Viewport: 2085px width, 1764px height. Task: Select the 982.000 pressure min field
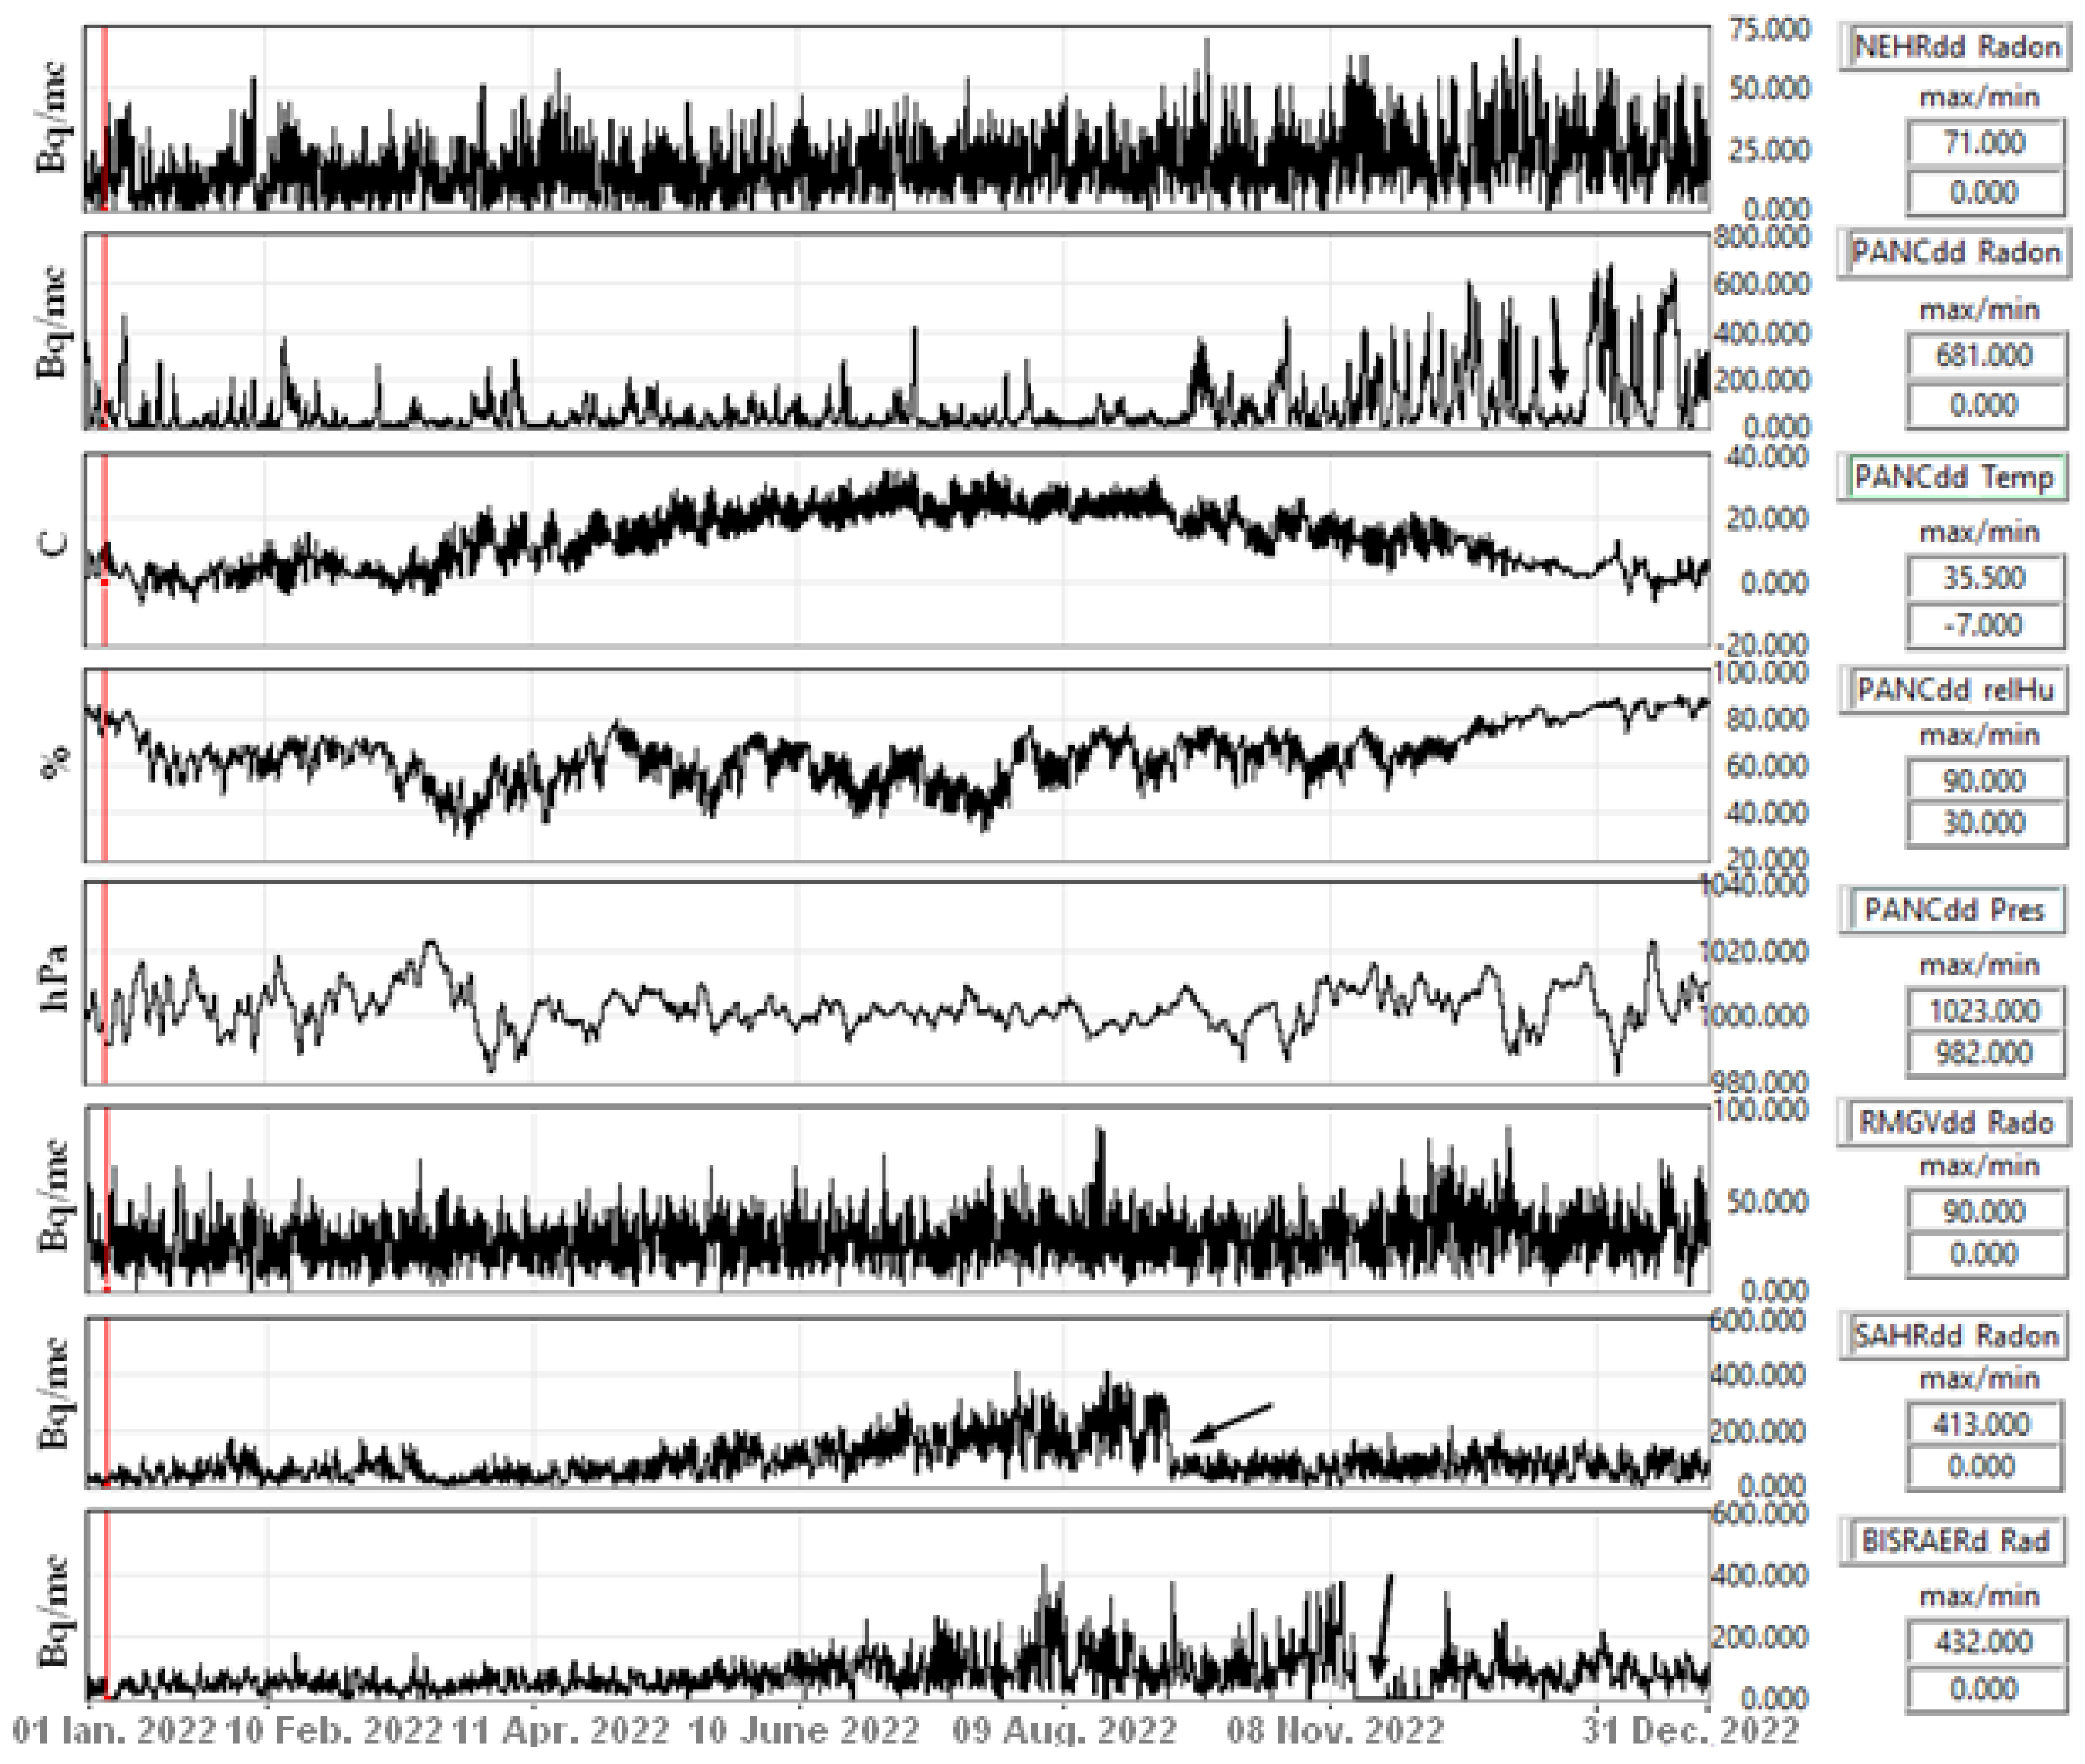pyautogui.click(x=1984, y=1053)
